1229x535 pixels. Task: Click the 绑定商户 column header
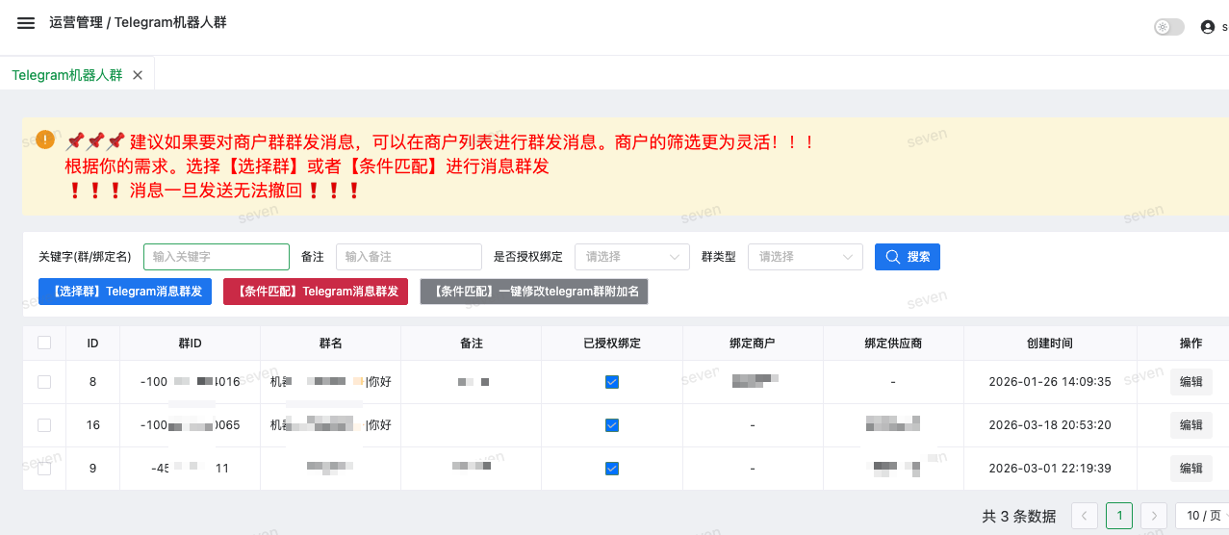[753, 344]
